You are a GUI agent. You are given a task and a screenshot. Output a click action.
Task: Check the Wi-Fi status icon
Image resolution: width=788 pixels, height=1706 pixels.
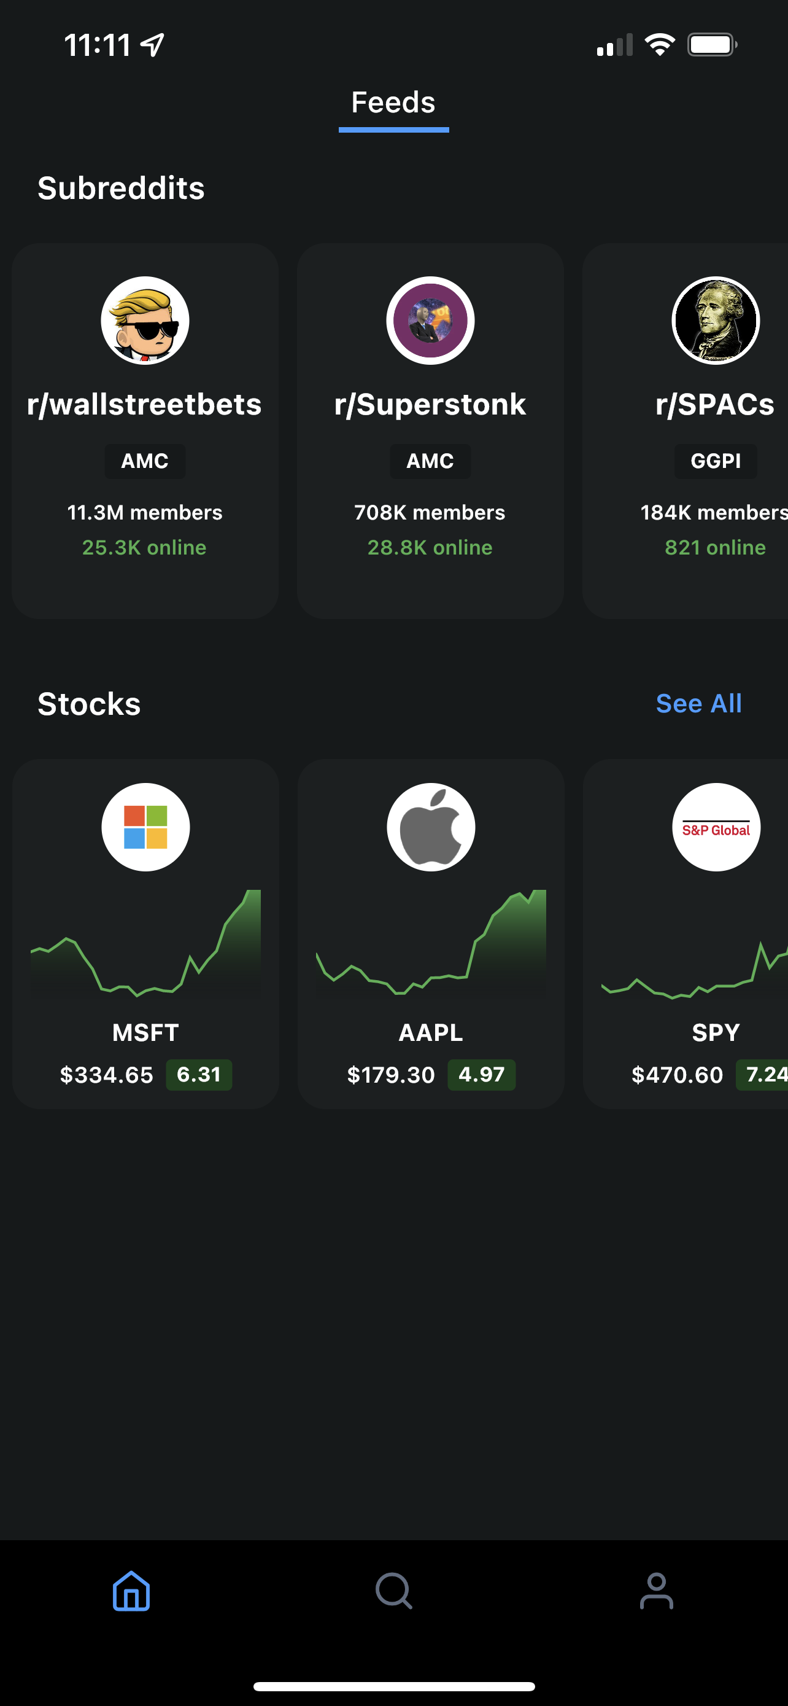tap(660, 45)
